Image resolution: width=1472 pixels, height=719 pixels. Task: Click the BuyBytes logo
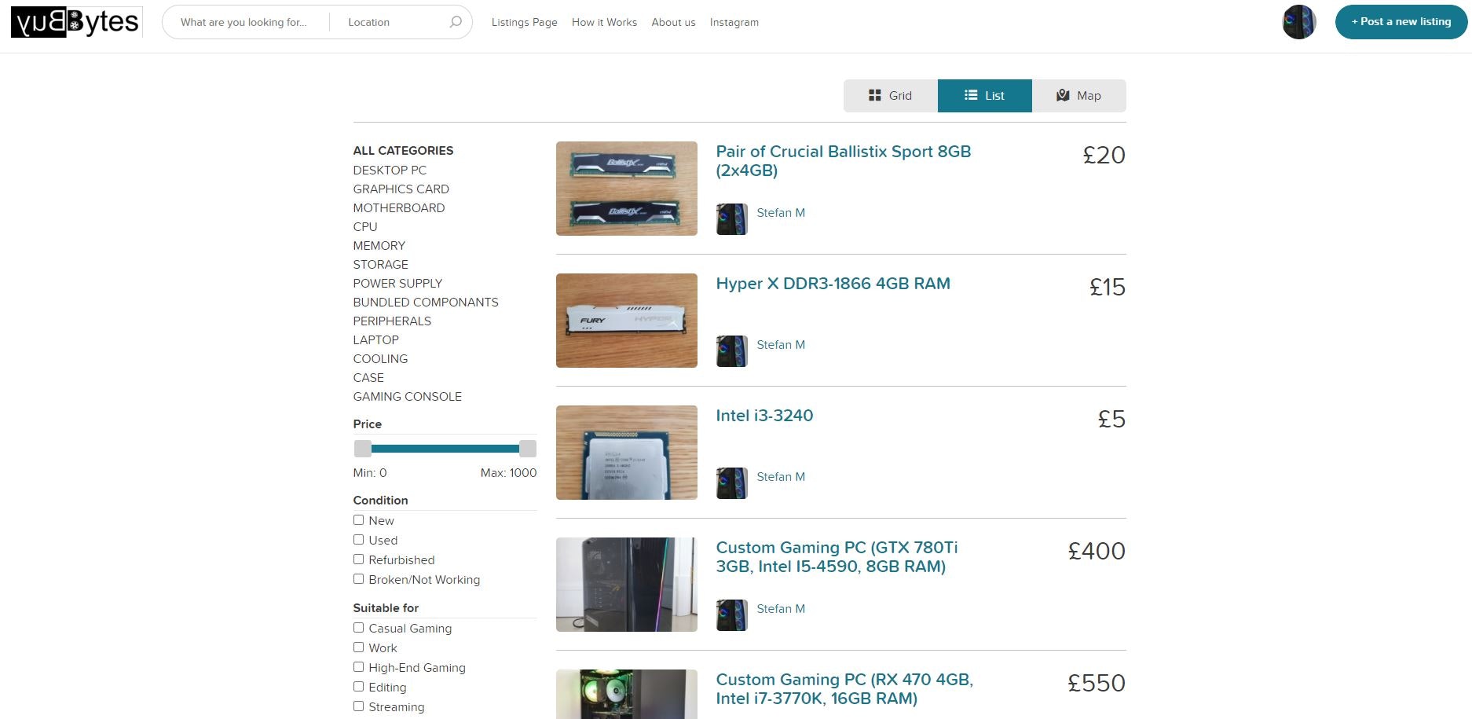tap(76, 22)
